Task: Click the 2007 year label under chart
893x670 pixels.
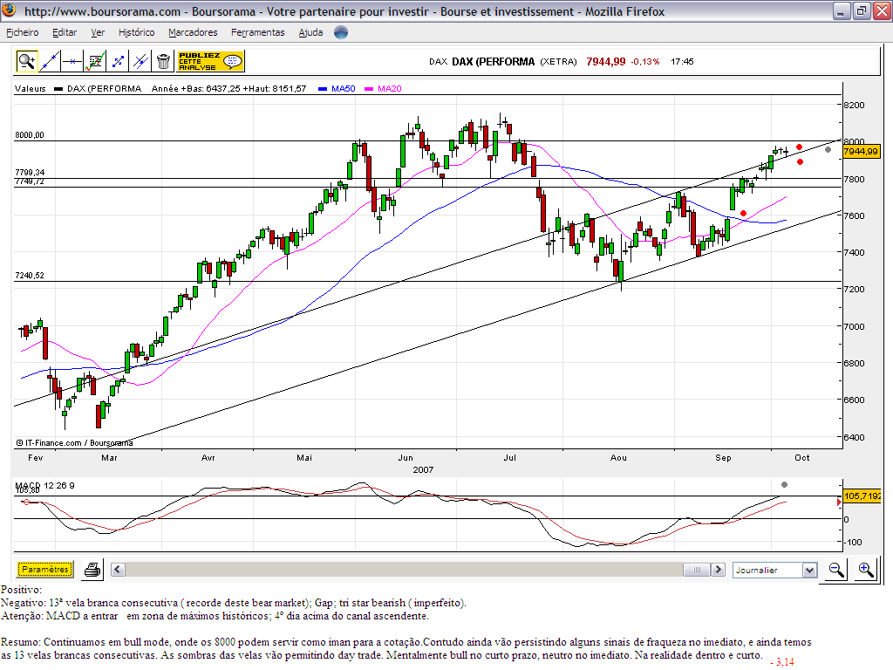Action: pos(423,469)
